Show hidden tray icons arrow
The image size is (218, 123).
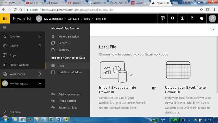tap(189, 120)
